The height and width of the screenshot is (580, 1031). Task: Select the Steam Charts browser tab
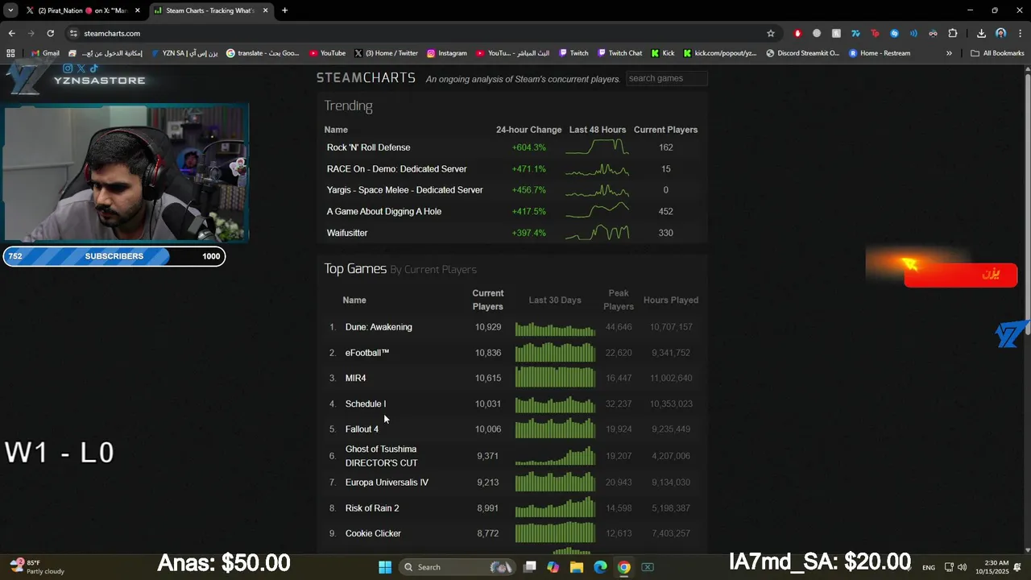[x=211, y=10]
